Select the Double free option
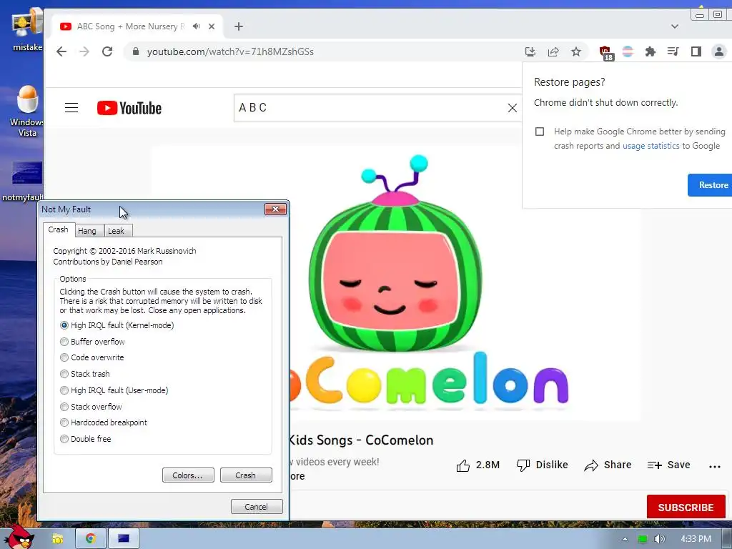 86,439
